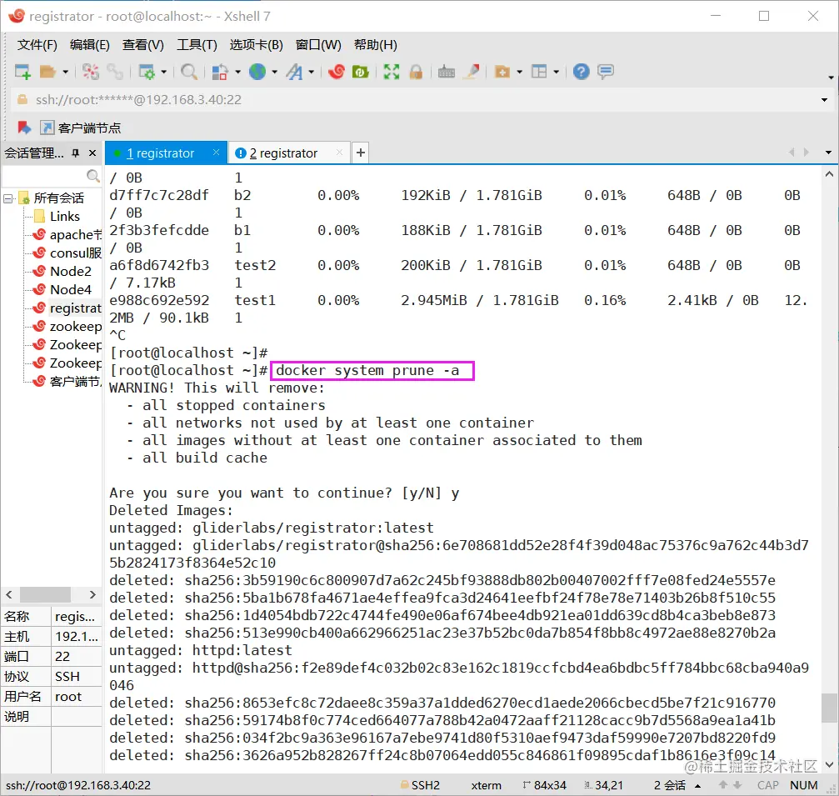The image size is (839, 796).
Task: Click the Lock screen padlock icon
Action: [416, 71]
